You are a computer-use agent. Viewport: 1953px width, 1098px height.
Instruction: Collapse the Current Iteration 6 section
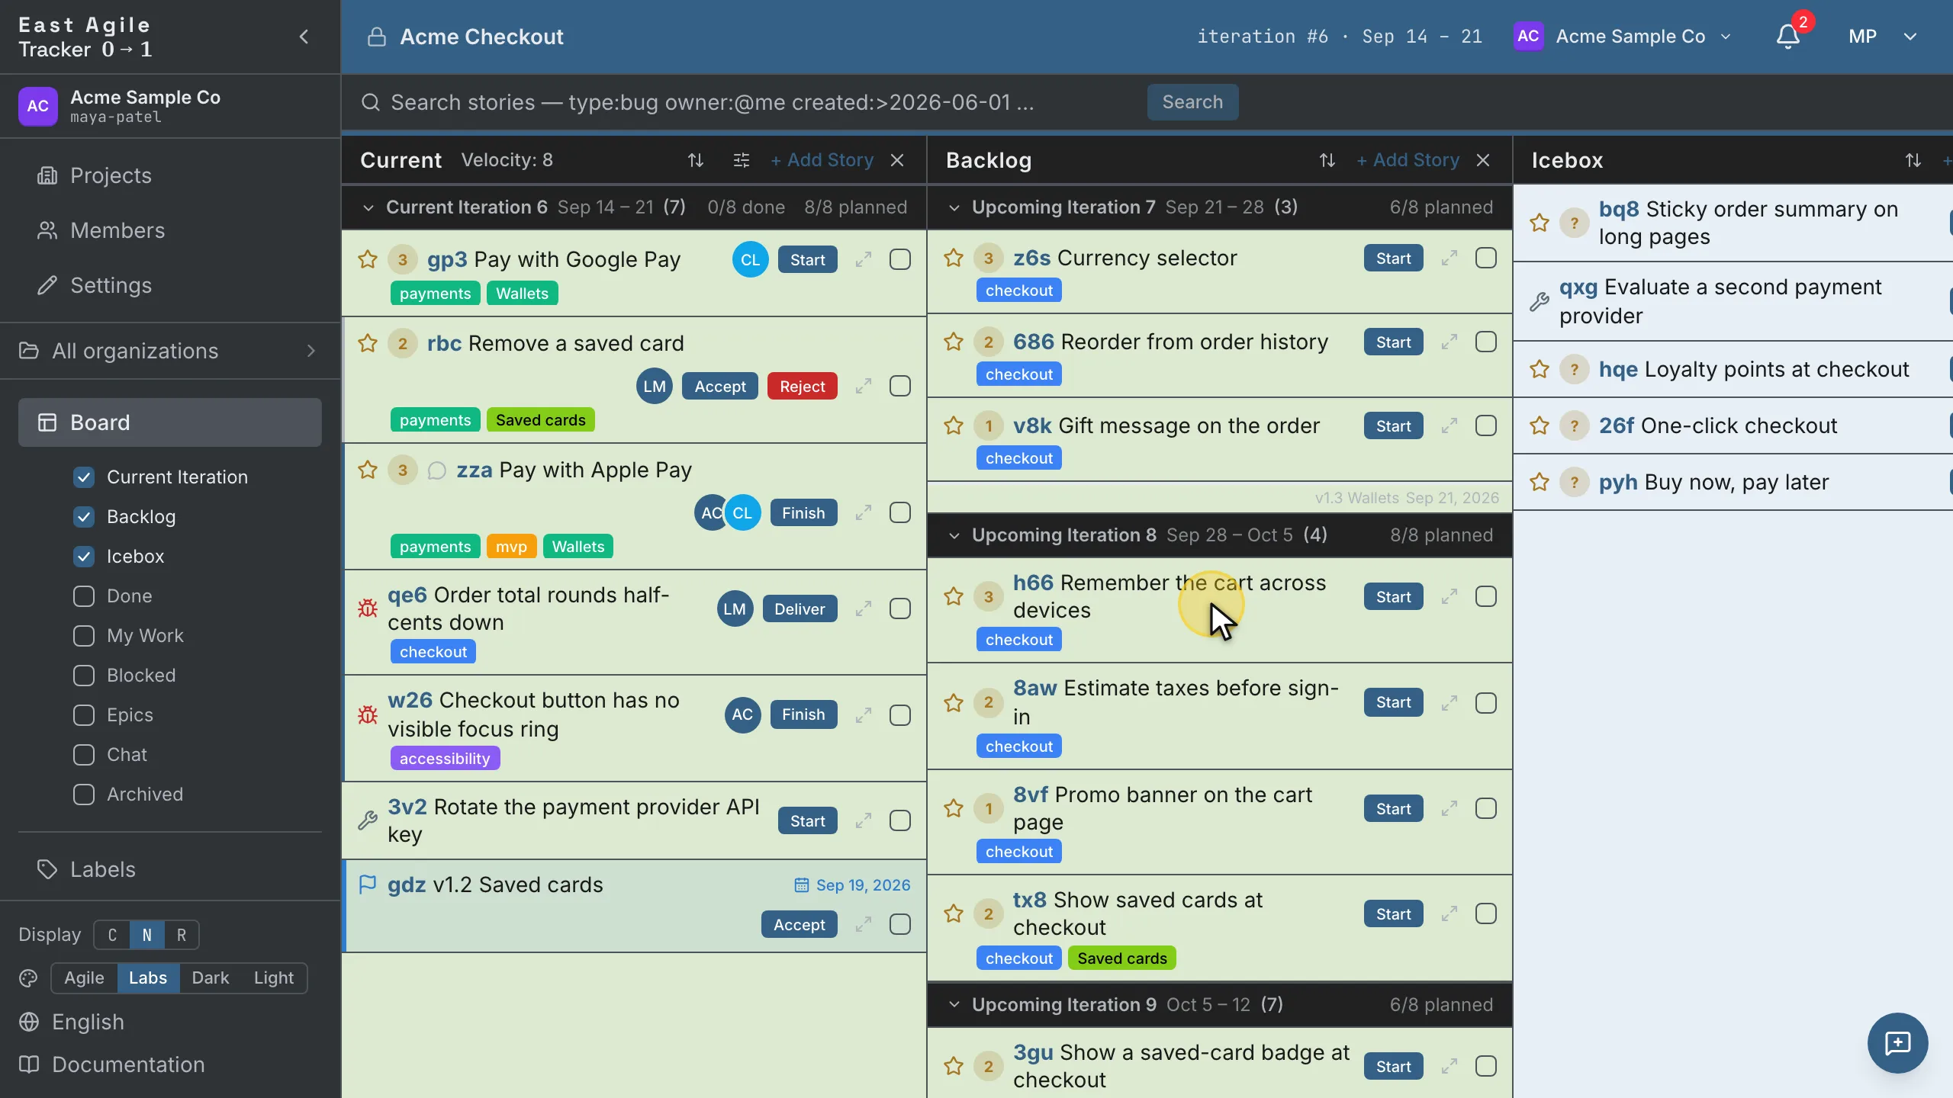pyautogui.click(x=368, y=207)
